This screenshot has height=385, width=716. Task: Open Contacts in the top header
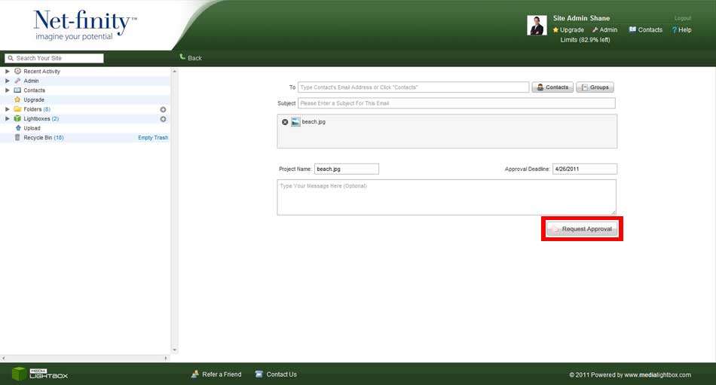[646, 30]
